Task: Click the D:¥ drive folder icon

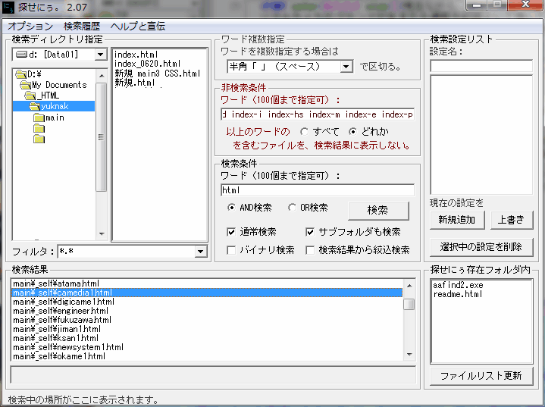Action: point(20,74)
